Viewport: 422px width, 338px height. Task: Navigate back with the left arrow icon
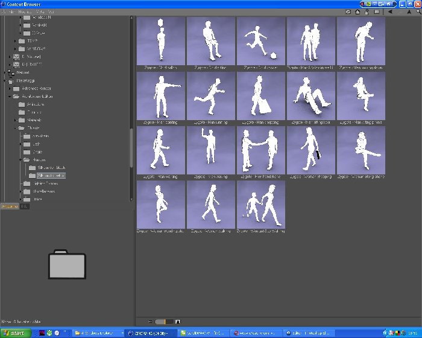click(390, 12)
